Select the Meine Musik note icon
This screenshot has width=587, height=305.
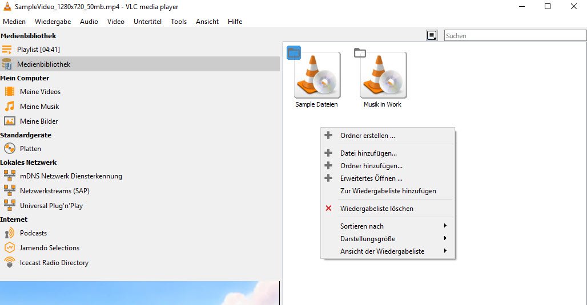[x=9, y=107]
